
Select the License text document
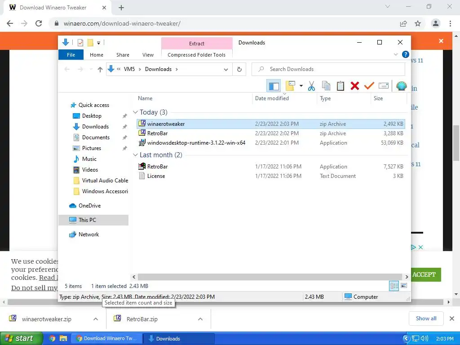coord(270,176)
